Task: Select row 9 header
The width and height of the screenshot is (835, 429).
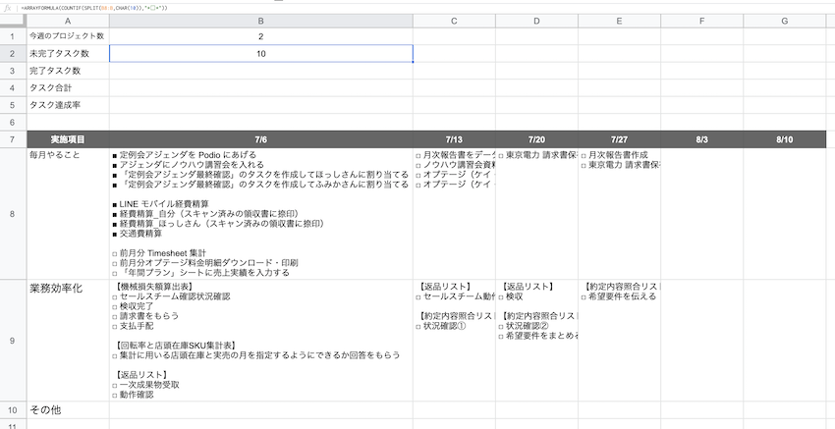Action: click(12, 341)
